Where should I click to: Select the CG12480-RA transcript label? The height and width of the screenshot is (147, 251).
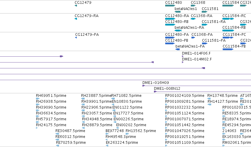point(177,16)
